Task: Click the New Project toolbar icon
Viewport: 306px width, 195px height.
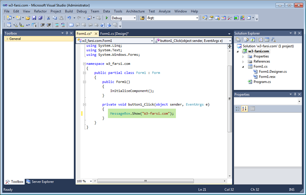Action: tap(9, 18)
